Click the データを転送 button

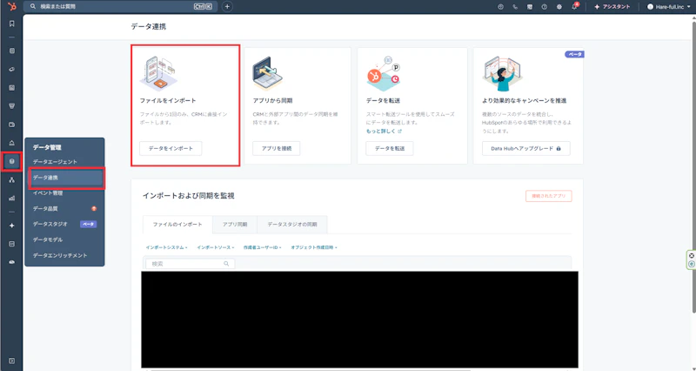(390, 148)
